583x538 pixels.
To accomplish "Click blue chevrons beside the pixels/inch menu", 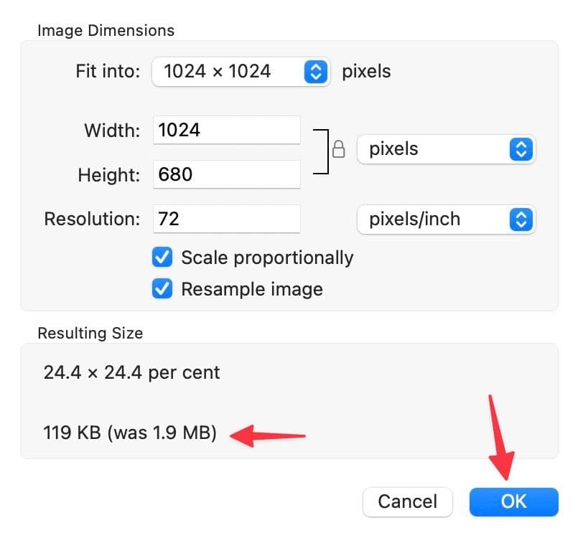I will (521, 219).
